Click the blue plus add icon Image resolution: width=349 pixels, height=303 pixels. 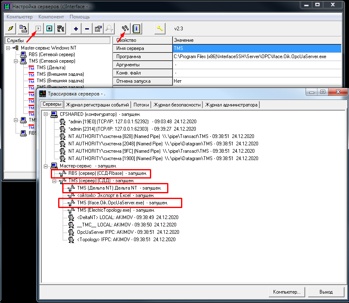[76, 29]
